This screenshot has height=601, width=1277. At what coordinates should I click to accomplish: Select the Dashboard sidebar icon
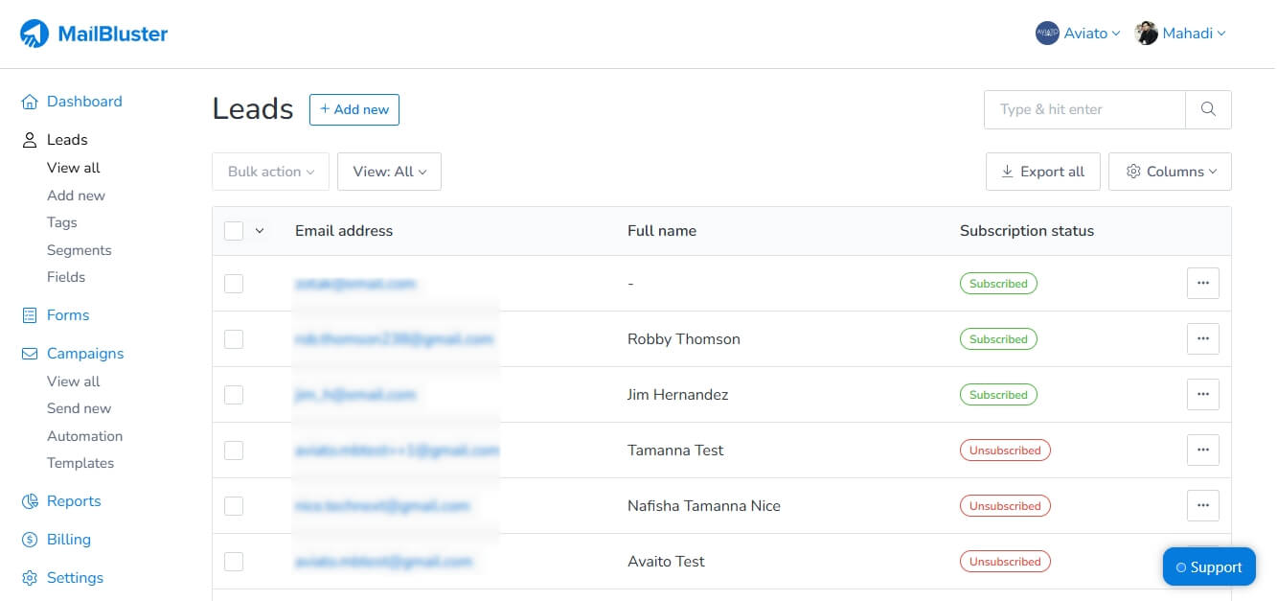tap(29, 102)
